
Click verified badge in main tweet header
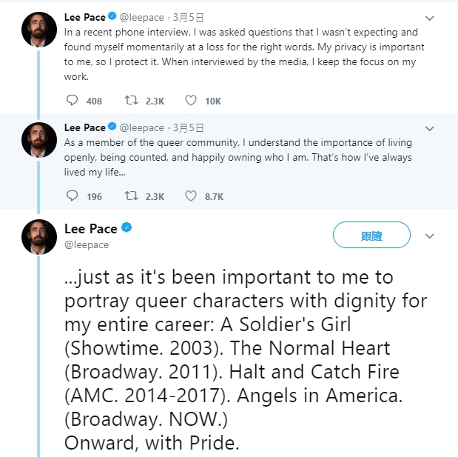click(127, 227)
